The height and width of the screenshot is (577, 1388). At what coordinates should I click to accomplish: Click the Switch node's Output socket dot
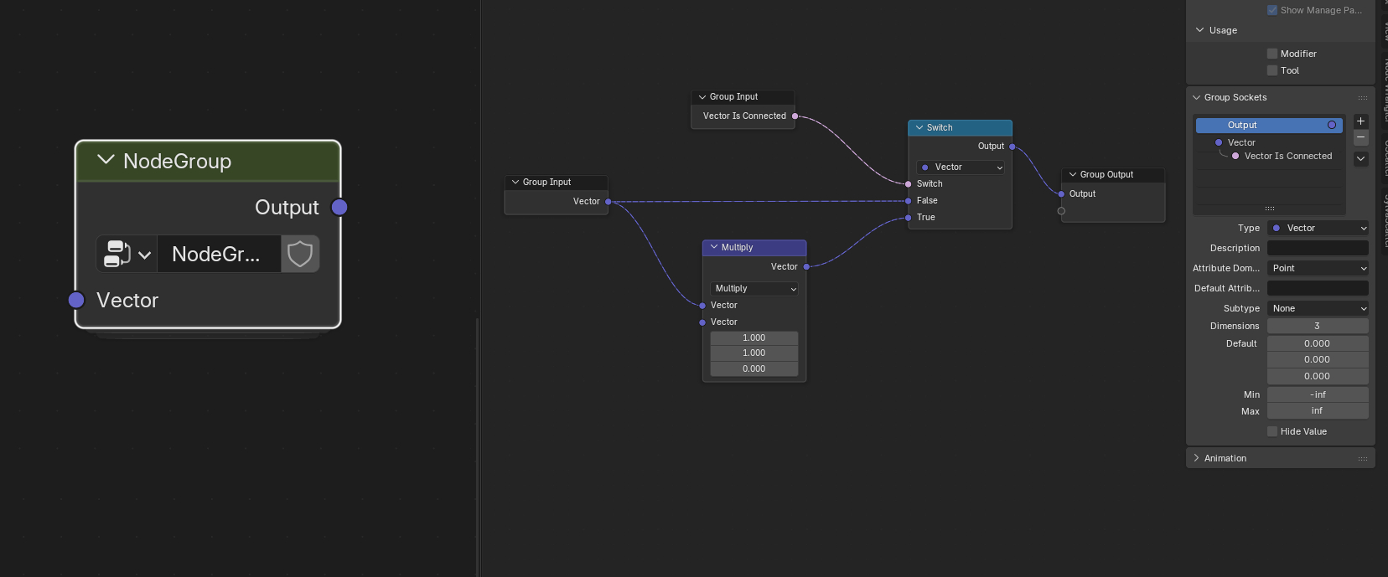(x=1013, y=147)
